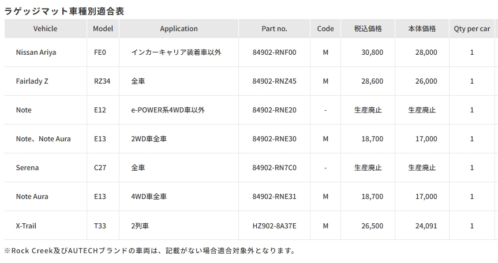
Task: Select part number 84902-RNF00
Action: [x=275, y=52]
